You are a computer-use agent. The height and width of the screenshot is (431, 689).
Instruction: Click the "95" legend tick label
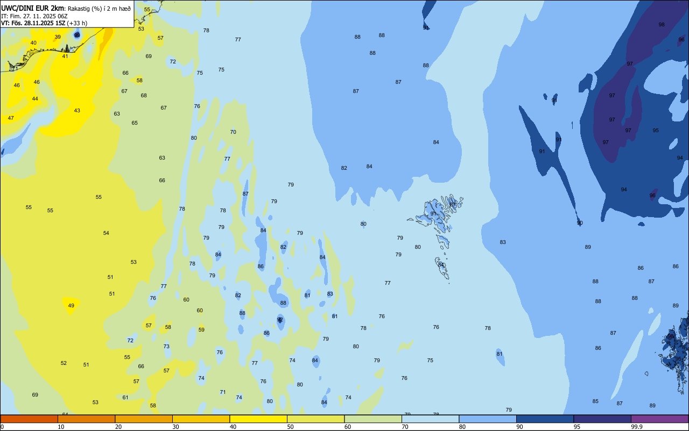click(x=577, y=427)
